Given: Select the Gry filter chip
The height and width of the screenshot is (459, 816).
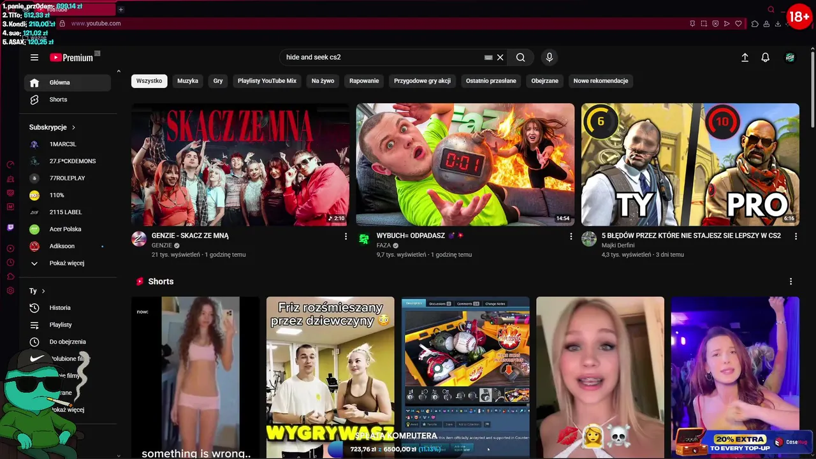Looking at the screenshot, I should 218,81.
